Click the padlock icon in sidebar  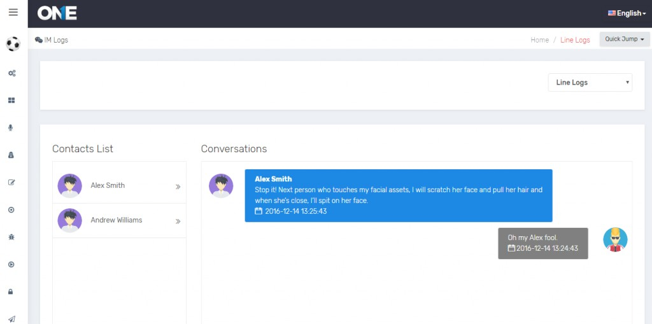click(11, 292)
